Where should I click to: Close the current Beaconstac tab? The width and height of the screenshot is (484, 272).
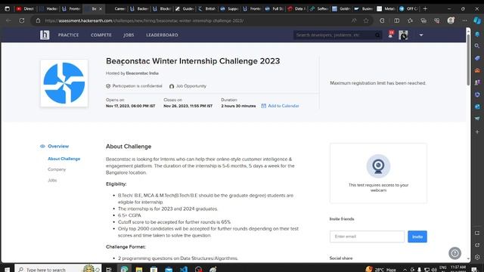pyautogui.click(x=101, y=8)
